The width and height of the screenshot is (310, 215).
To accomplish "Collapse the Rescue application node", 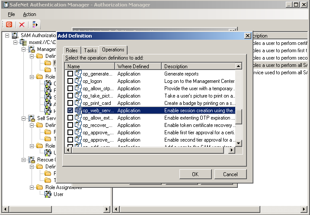I will (x=23, y=160).
